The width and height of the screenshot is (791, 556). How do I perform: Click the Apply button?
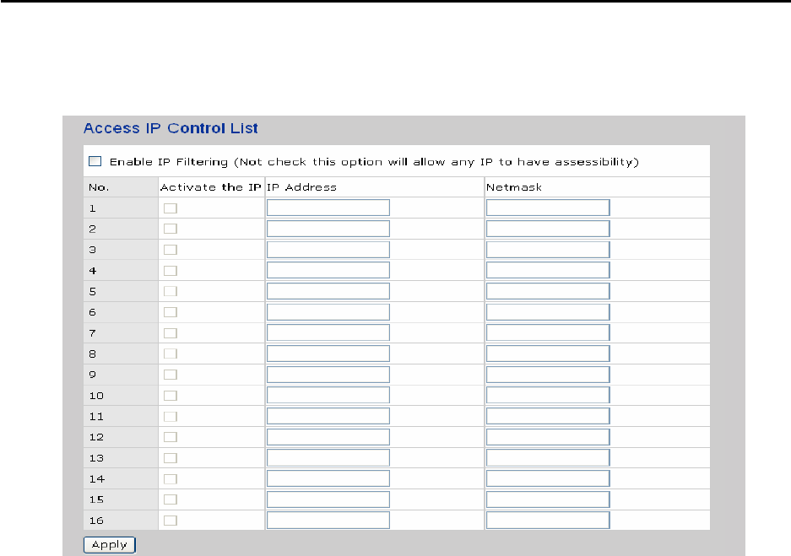tap(110, 545)
